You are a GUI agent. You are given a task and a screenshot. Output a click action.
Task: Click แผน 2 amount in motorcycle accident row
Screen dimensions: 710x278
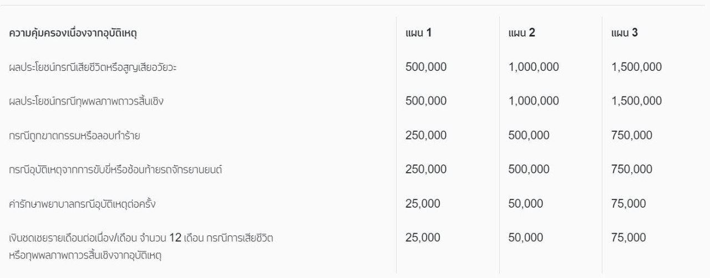(x=529, y=169)
